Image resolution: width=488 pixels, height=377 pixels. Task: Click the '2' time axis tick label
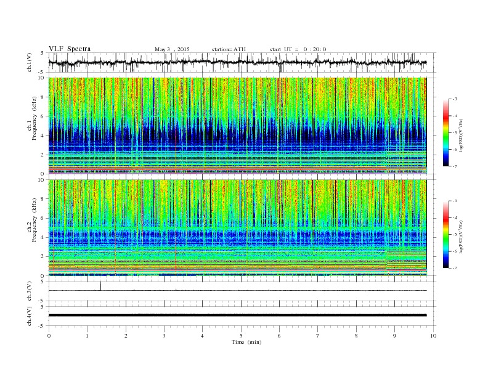[x=126, y=336]
